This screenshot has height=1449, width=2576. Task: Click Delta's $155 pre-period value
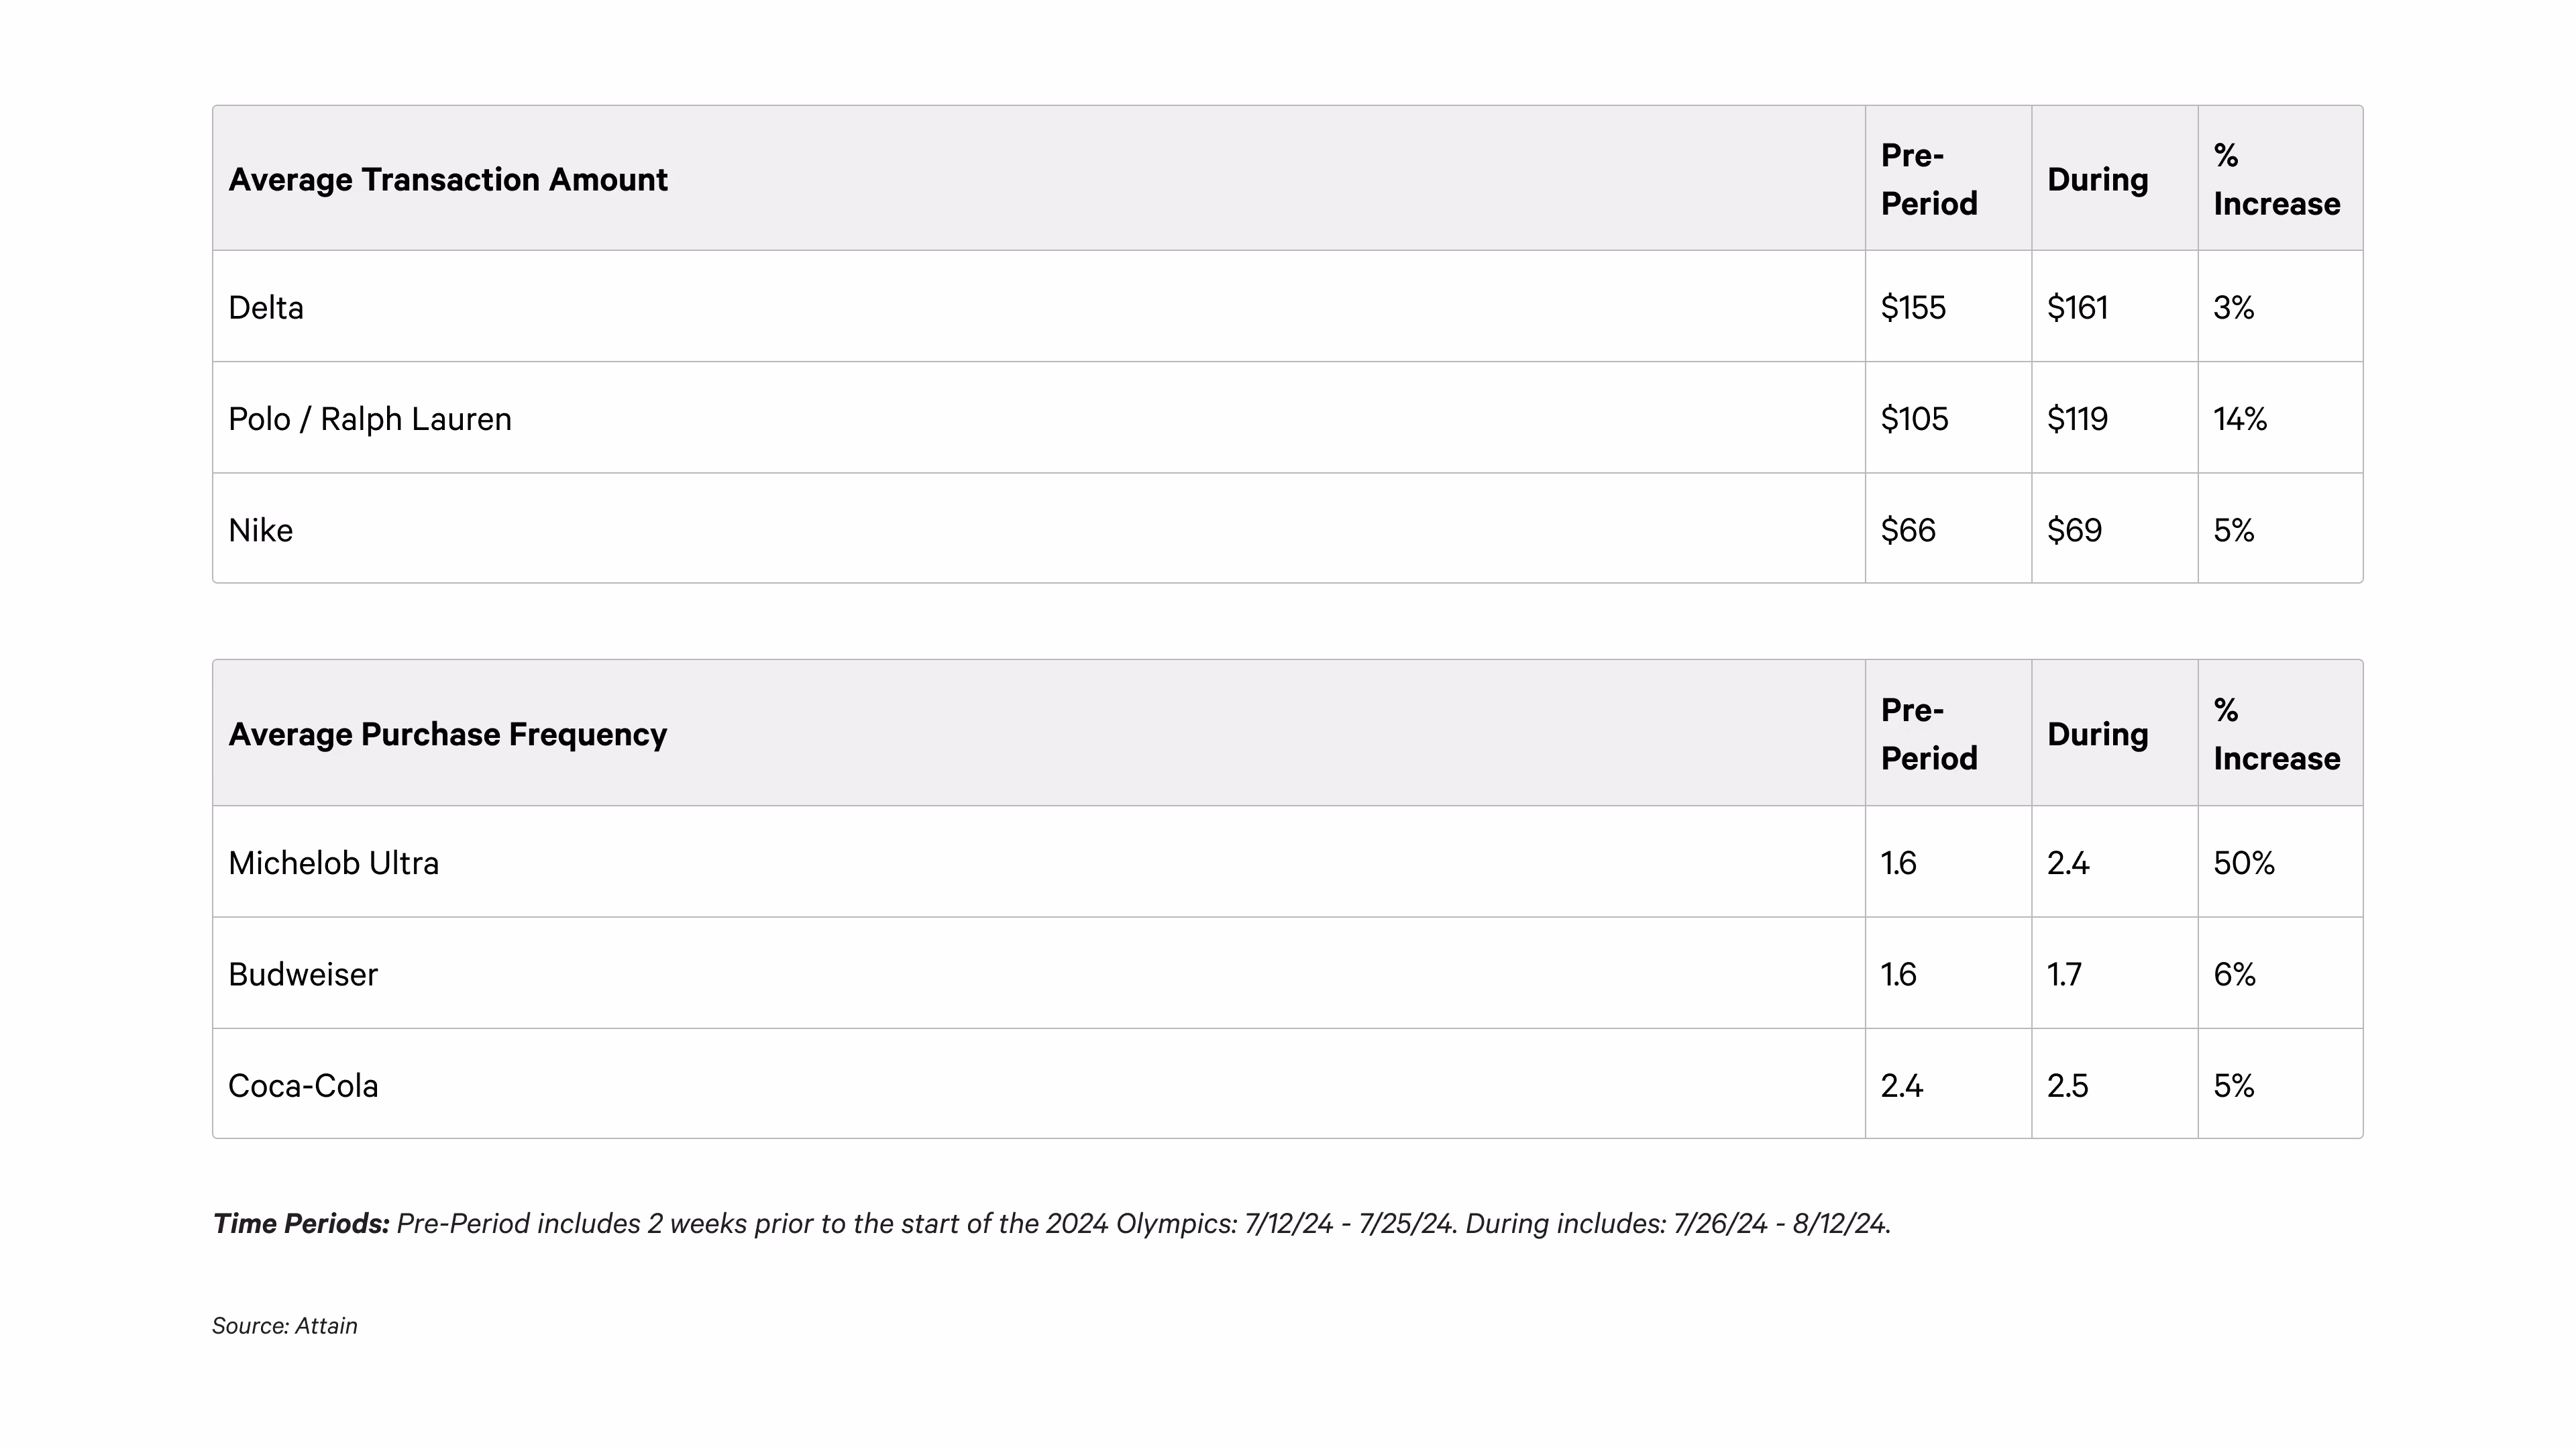point(1913,307)
